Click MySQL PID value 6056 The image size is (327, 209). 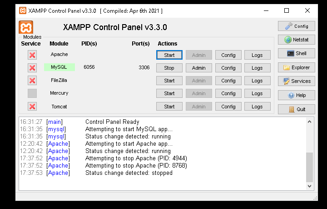(x=89, y=67)
